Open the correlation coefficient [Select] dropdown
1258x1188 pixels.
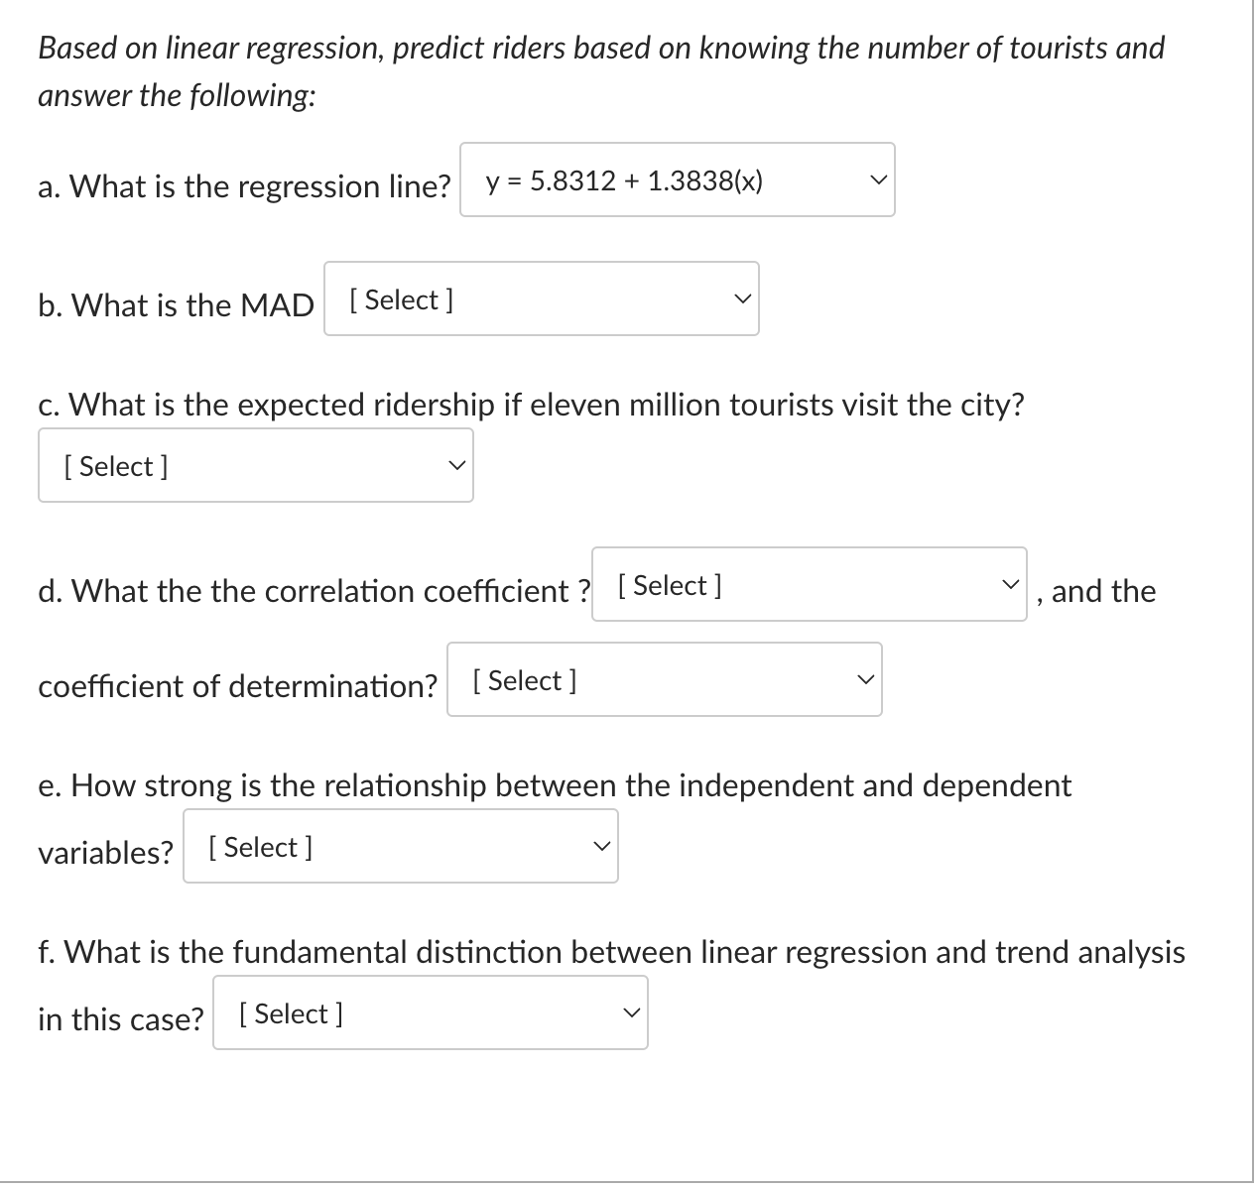[x=810, y=584]
